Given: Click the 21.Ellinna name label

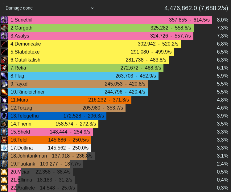Looking at the screenshot, I should pos(21,180).
